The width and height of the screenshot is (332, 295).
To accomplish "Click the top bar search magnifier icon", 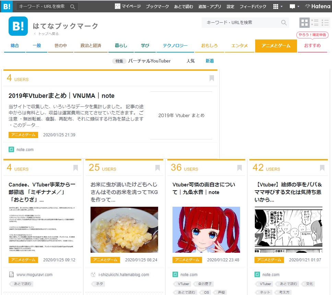I will tap(73, 7).
